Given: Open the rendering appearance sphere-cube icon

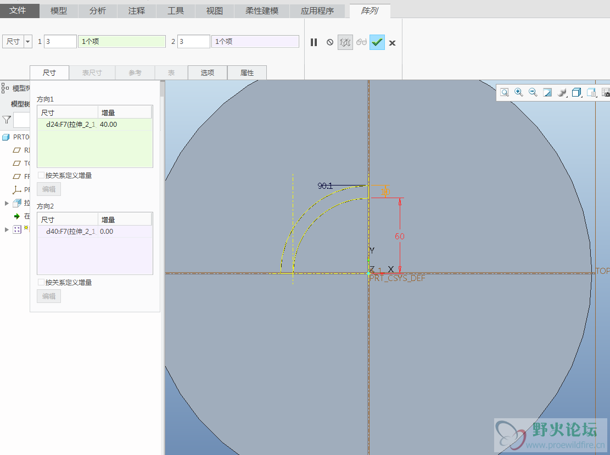Looking at the screenshot, I should (x=562, y=93).
